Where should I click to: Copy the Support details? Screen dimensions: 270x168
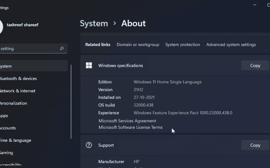tap(255, 145)
